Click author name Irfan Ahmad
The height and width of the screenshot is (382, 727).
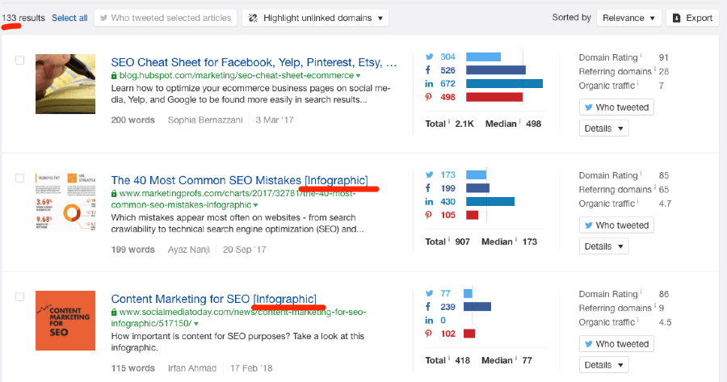coord(192,368)
